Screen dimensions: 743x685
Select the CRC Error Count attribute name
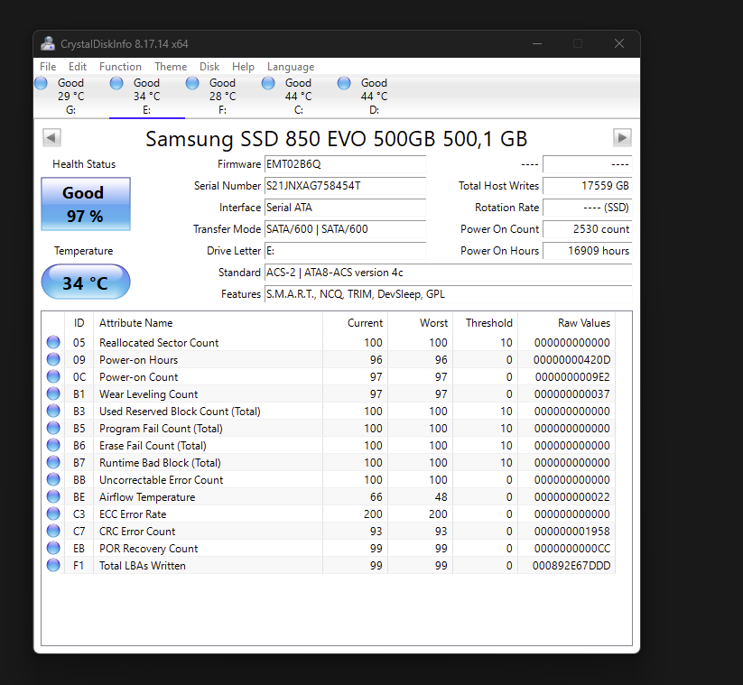(x=137, y=532)
